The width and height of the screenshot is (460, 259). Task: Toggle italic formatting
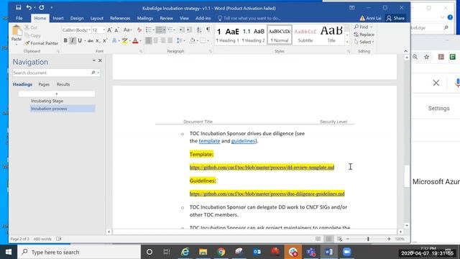[x=73, y=40]
